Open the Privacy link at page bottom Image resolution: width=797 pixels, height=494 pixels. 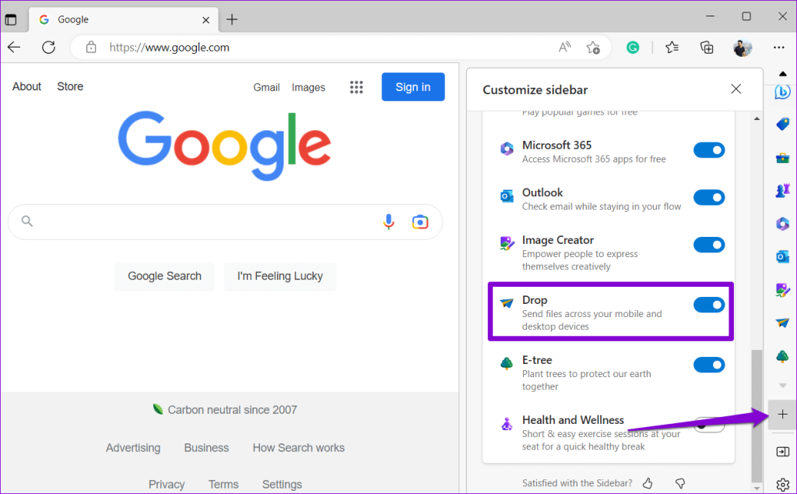coord(166,484)
